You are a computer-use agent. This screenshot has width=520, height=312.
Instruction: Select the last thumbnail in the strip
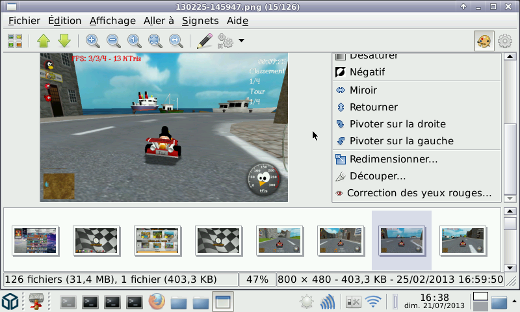[x=463, y=240]
